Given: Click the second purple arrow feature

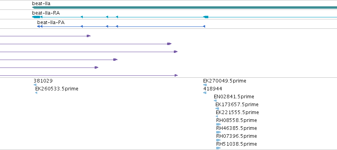Looking at the screenshot, I should [x=86, y=44].
